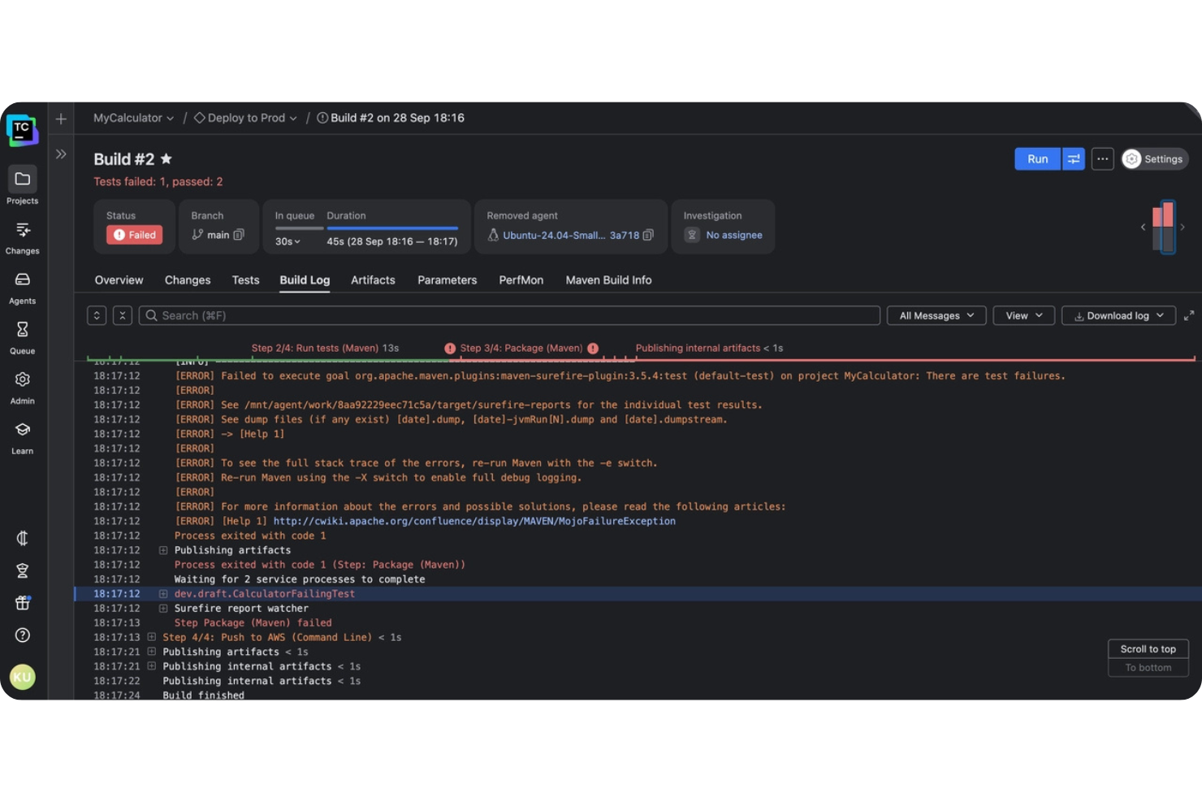Switch to the Tests tab
The image size is (1202, 802).
245,280
